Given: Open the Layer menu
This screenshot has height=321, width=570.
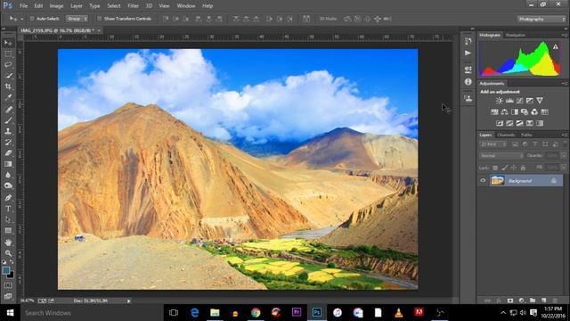Looking at the screenshot, I should click(x=77, y=6).
